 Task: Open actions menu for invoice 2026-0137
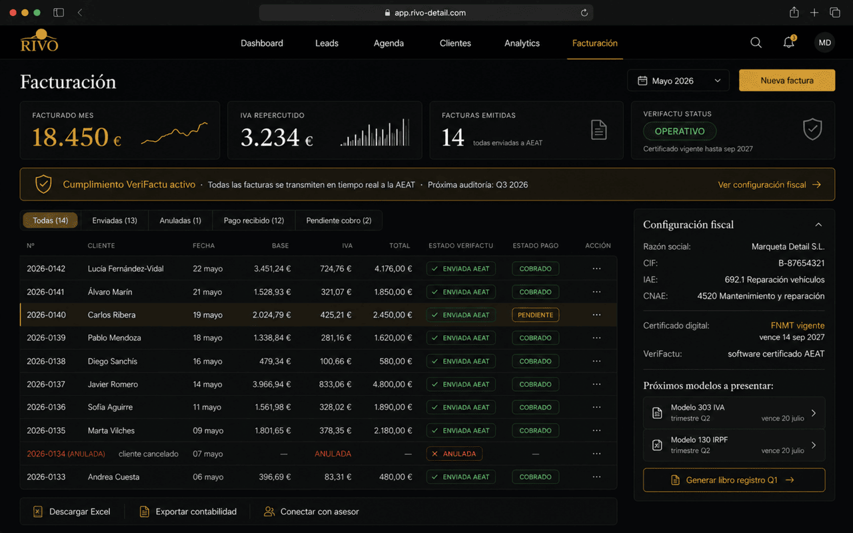click(596, 384)
